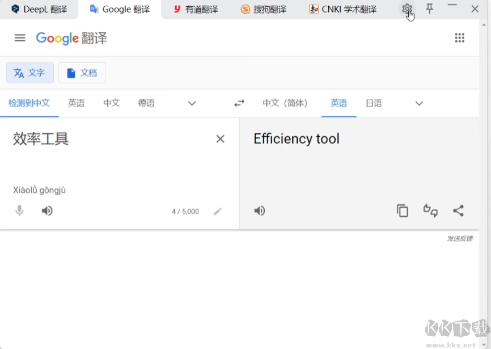Pin the translator window on top
491x349 pixels.
(x=429, y=9)
